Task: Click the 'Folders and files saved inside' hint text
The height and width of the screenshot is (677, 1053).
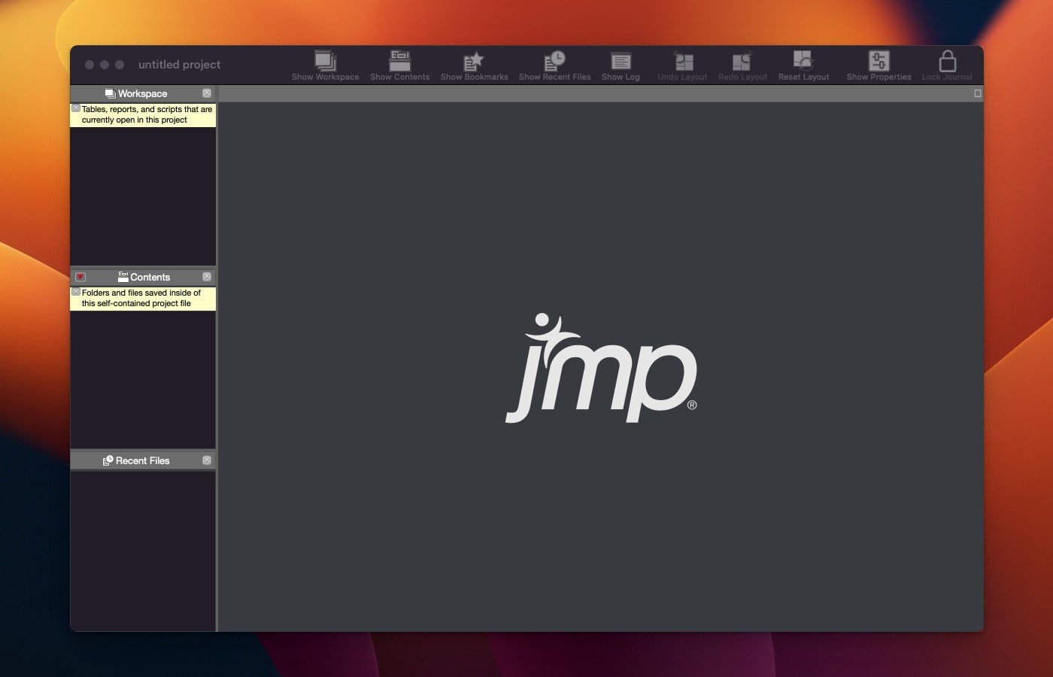Action: [141, 298]
